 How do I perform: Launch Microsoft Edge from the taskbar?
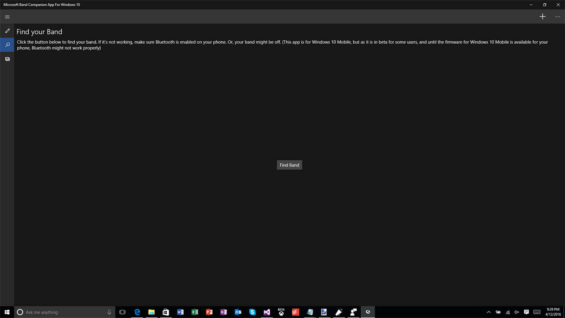pyautogui.click(x=137, y=312)
